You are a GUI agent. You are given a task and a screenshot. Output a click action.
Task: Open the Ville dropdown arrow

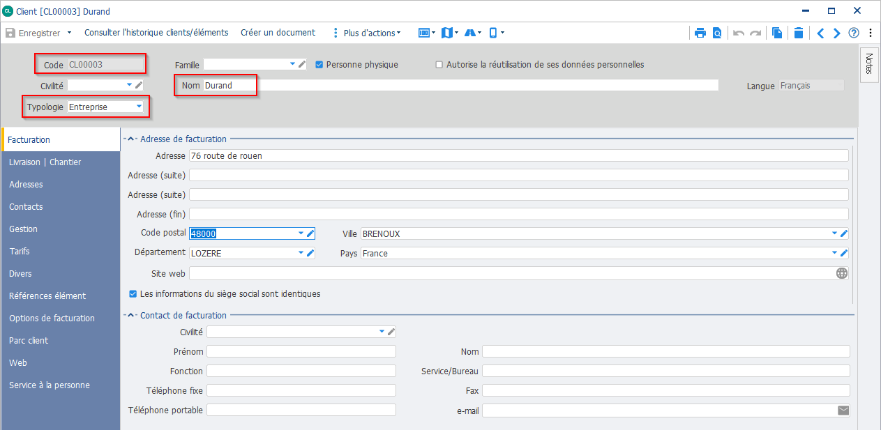[834, 233]
